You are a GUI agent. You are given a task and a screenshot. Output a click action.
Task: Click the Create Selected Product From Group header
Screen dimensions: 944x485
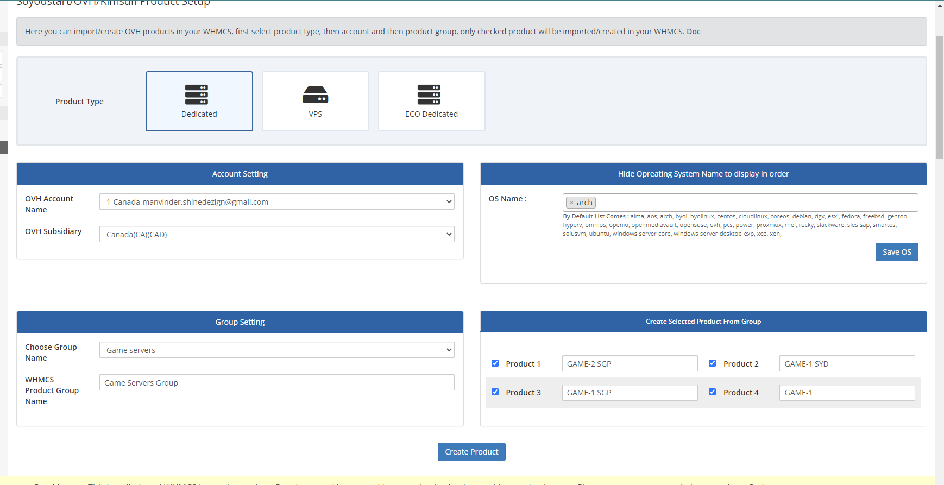703,322
